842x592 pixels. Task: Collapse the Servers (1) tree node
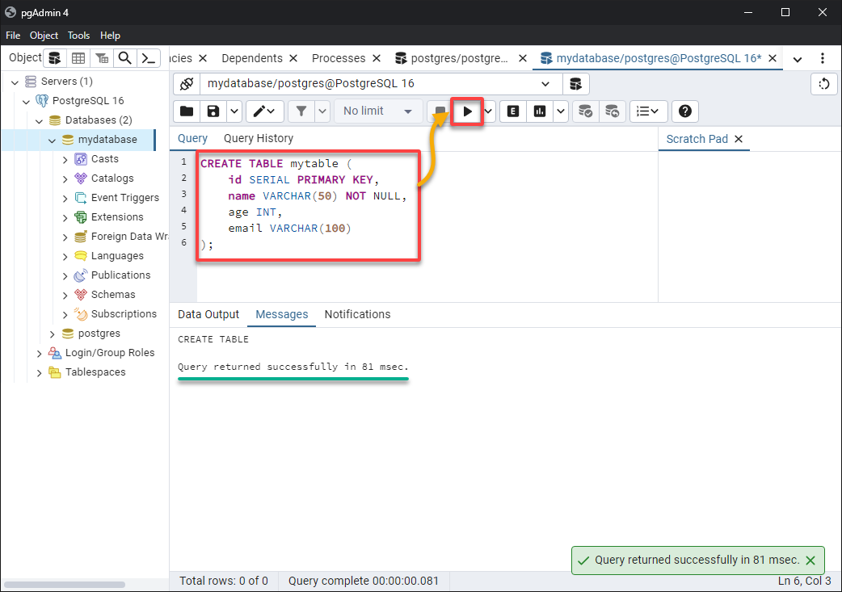click(15, 82)
